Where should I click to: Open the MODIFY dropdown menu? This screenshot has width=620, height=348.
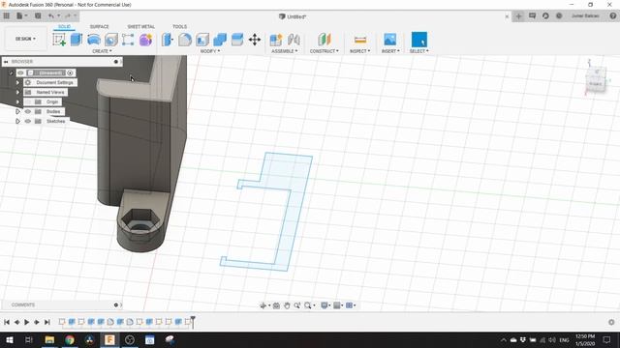pyautogui.click(x=210, y=51)
